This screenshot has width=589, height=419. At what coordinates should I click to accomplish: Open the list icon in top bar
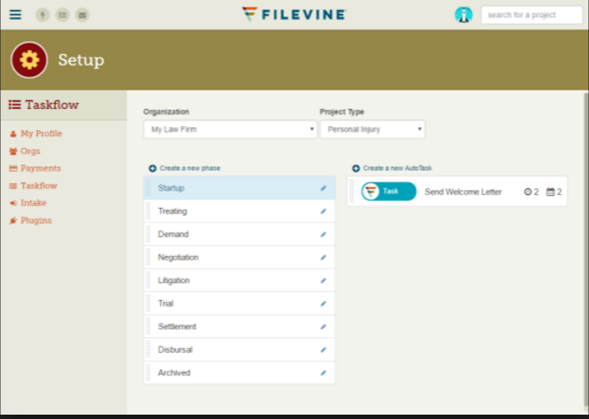pos(63,15)
